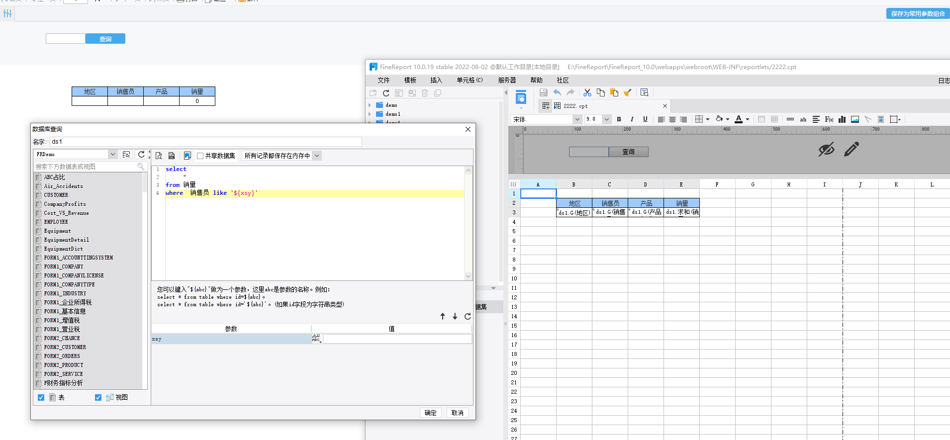Viewport: 950px width, 440px height.
Task: Click value field for parameter xsy
Action: (397, 339)
